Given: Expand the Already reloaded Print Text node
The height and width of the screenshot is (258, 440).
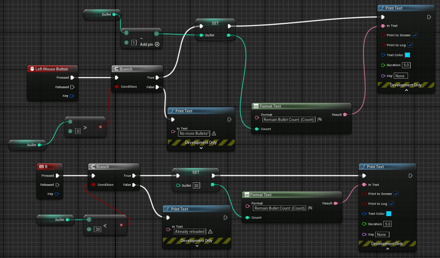Looking at the screenshot, I should [197, 246].
